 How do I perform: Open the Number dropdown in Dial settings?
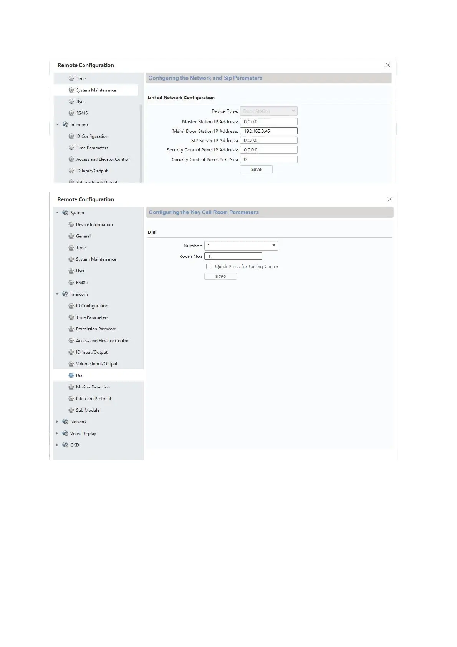click(x=241, y=246)
